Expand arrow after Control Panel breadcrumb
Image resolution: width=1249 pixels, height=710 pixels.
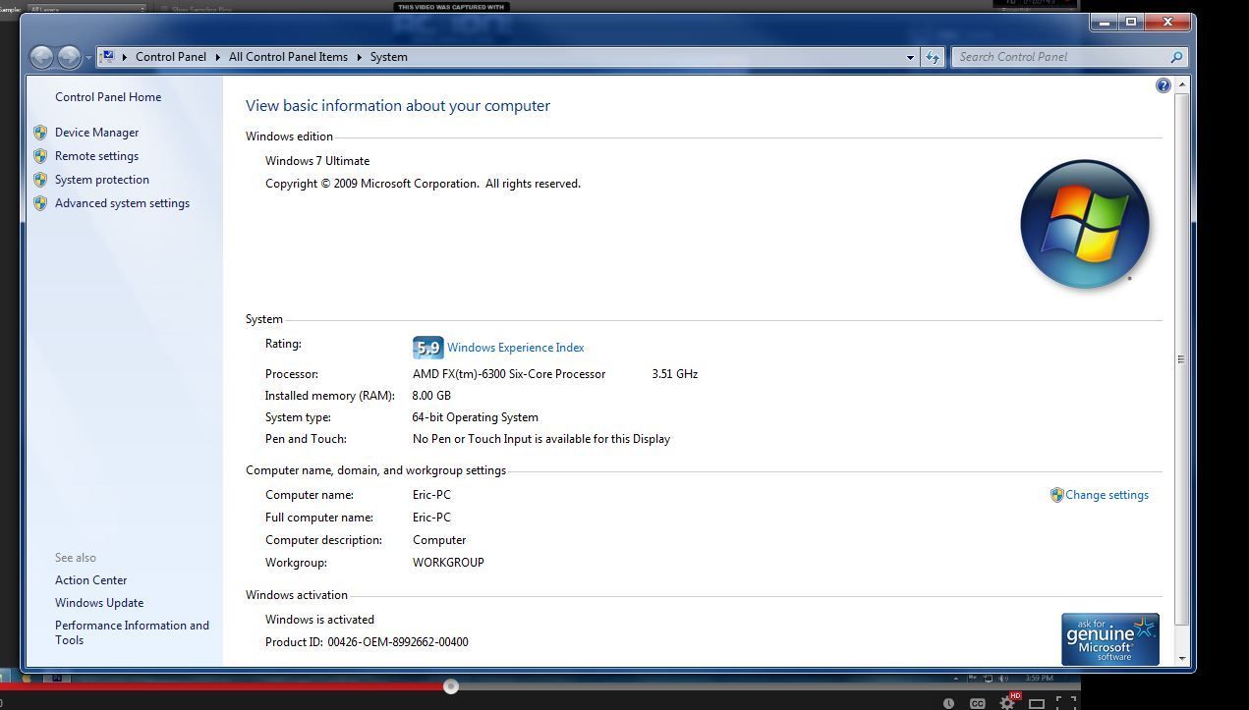pos(217,57)
